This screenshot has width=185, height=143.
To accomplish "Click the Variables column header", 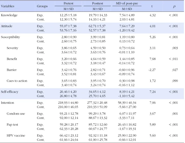I will tap(7, 6).
